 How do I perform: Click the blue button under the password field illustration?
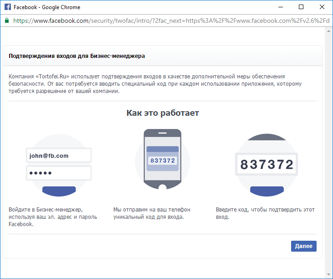(59, 191)
